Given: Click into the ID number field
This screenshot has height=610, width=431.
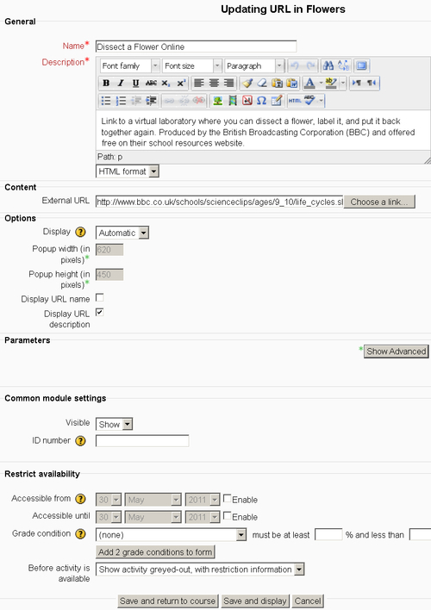Looking at the screenshot, I should (x=142, y=441).
